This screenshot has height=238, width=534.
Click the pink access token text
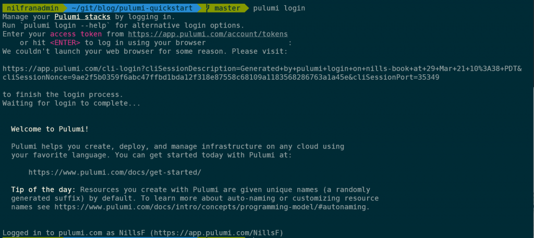tap(76, 34)
